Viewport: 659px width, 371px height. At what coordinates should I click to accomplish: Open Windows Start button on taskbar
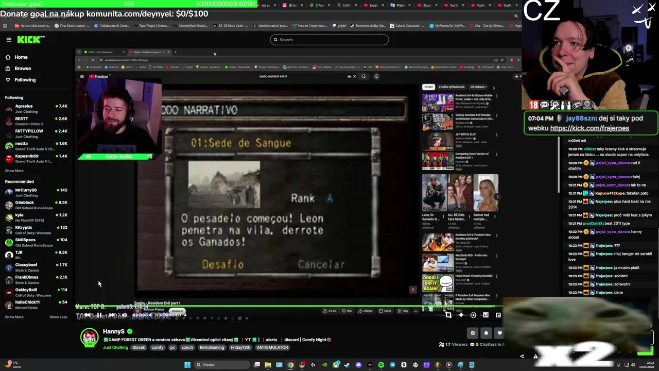pos(187,365)
